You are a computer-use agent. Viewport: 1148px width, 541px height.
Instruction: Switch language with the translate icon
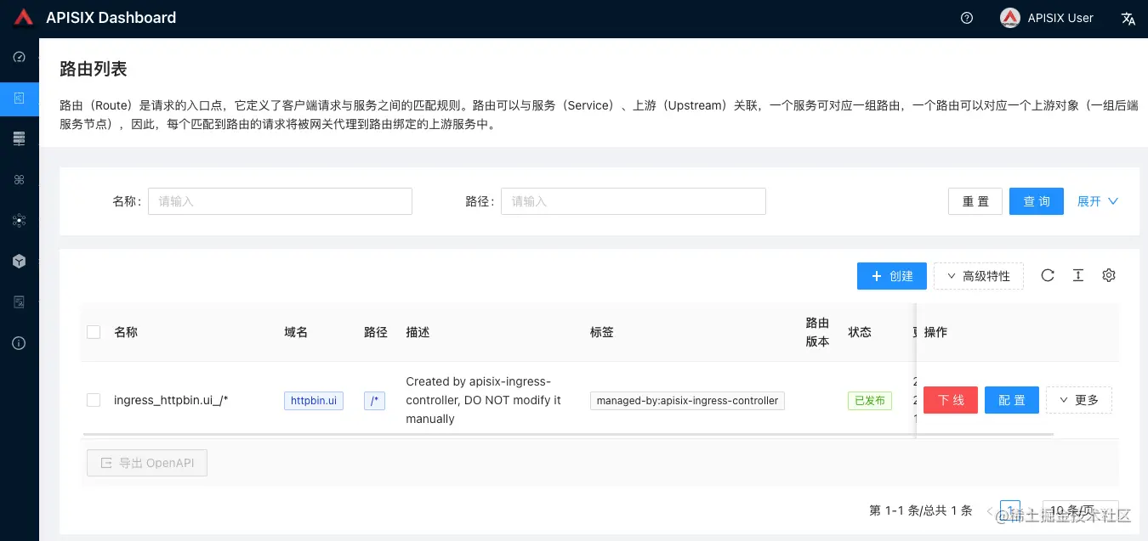point(1128,18)
